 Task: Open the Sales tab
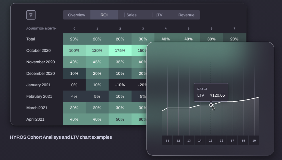132,15
